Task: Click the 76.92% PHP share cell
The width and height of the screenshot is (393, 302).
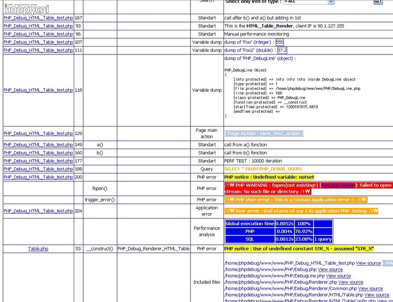Action: coord(304,231)
